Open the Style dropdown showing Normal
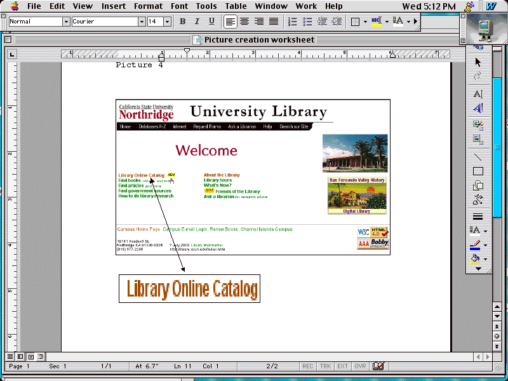Screen dimensions: 508x381 click(x=66, y=22)
